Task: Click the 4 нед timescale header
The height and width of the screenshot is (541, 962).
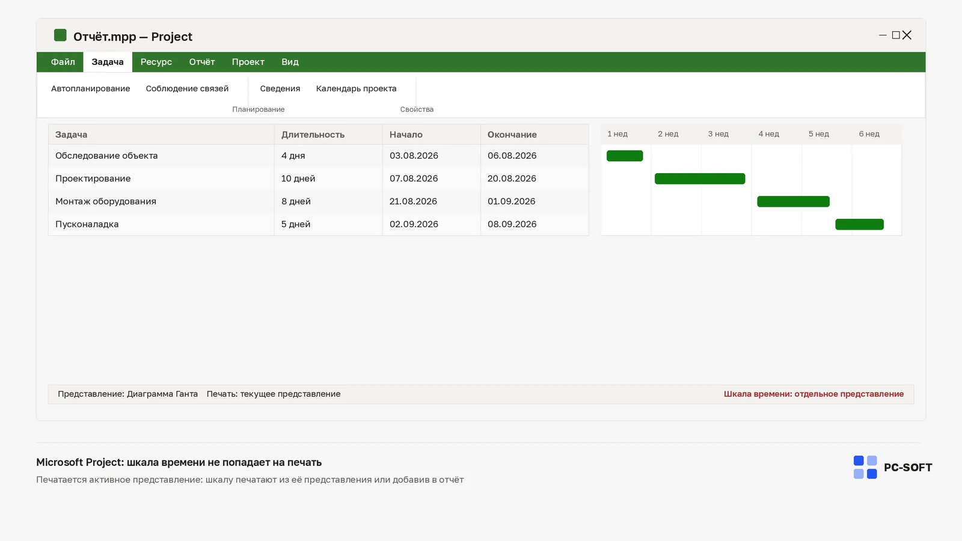Action: (768, 134)
